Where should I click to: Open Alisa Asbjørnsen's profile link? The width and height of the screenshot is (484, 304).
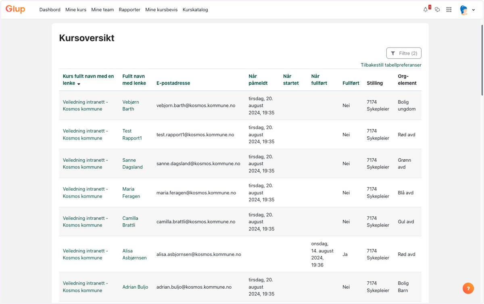(134, 254)
